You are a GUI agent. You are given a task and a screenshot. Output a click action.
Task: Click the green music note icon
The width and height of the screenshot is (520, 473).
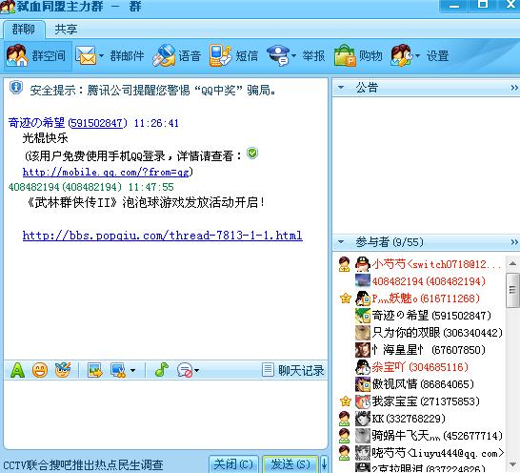click(162, 370)
